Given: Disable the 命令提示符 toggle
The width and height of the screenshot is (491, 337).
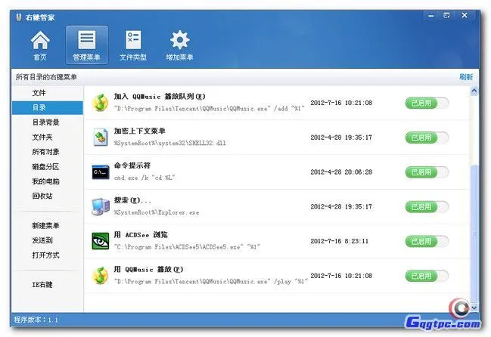Looking at the screenshot, I should coord(427,172).
